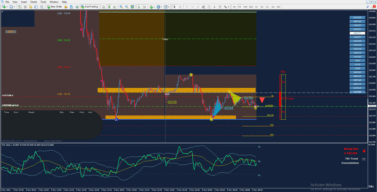Select the cursor pointer tool

[x=174, y=7]
